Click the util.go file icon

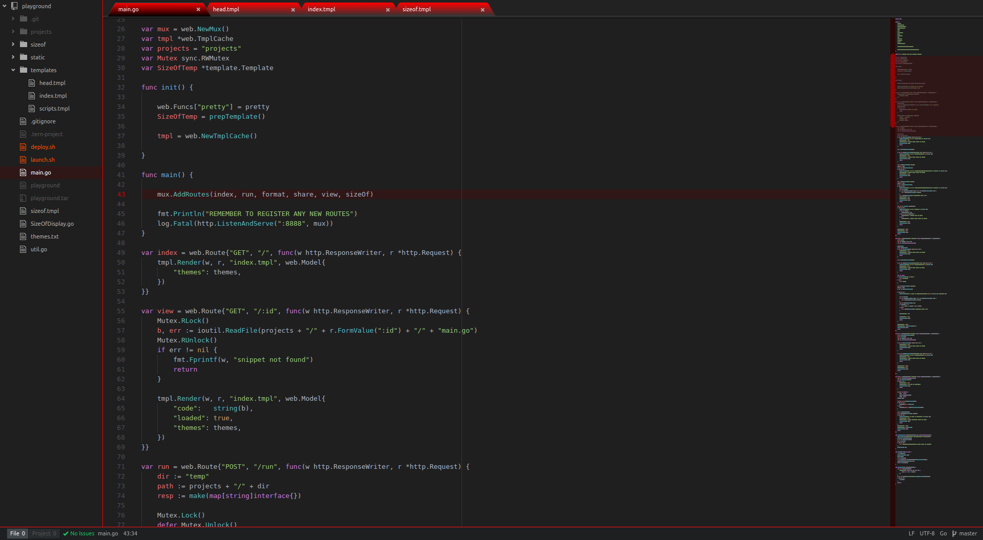coord(23,249)
